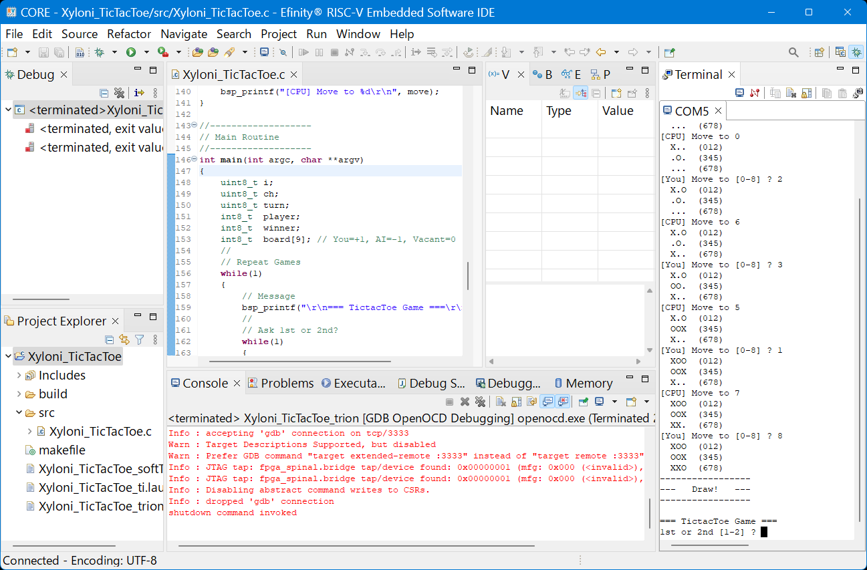
Task: Click Disconnect icon in Terminal toolbar
Action: pos(755,94)
